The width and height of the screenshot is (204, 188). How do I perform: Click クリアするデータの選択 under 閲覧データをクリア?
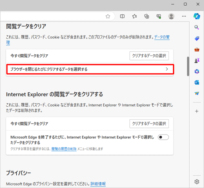click(x=149, y=56)
